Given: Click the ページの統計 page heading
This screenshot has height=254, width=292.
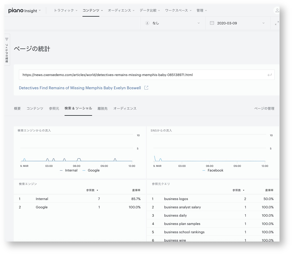Looking at the screenshot, I should coord(32,49).
